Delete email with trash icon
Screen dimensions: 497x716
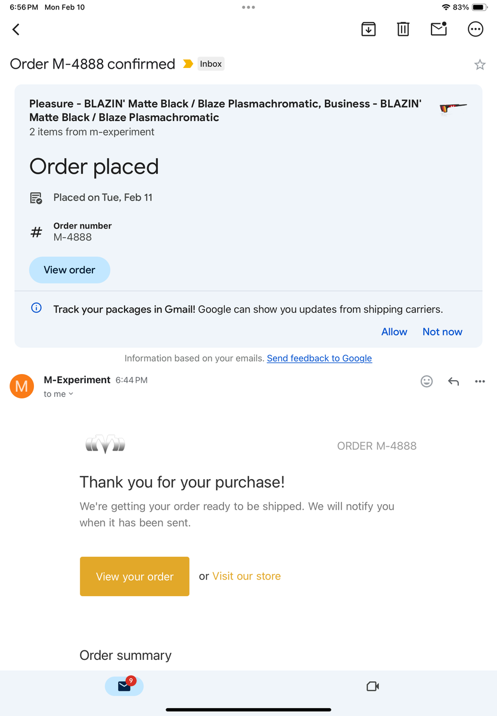coord(403,29)
